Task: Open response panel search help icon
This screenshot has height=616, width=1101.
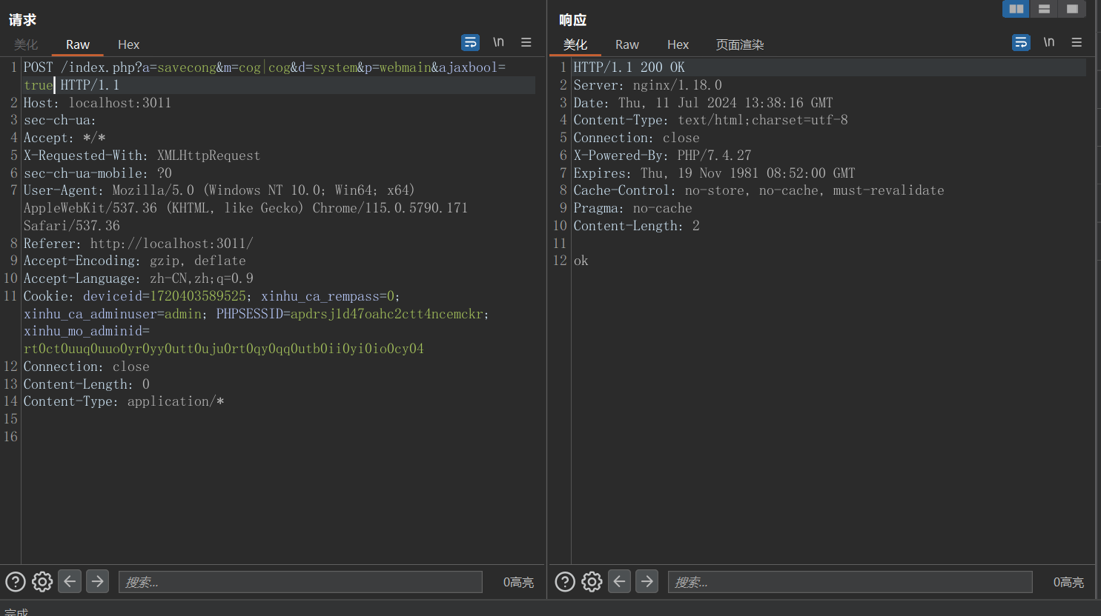Action: click(565, 582)
